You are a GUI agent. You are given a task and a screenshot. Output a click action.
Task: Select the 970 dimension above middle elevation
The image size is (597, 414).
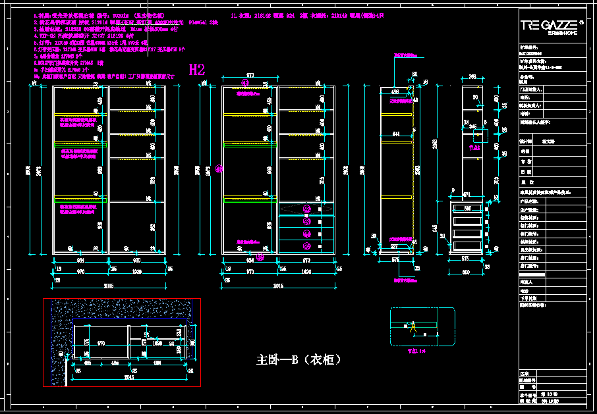[x=250, y=75]
